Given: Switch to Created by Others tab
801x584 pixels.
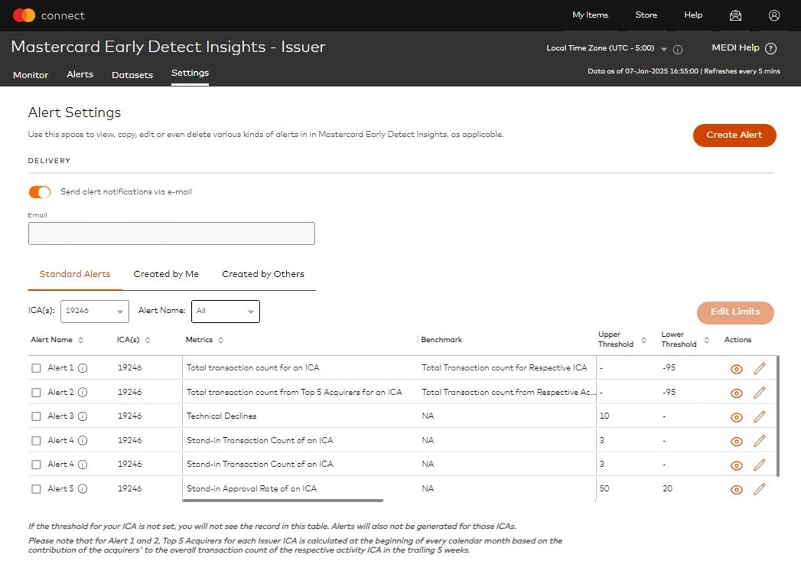Looking at the screenshot, I should [263, 274].
